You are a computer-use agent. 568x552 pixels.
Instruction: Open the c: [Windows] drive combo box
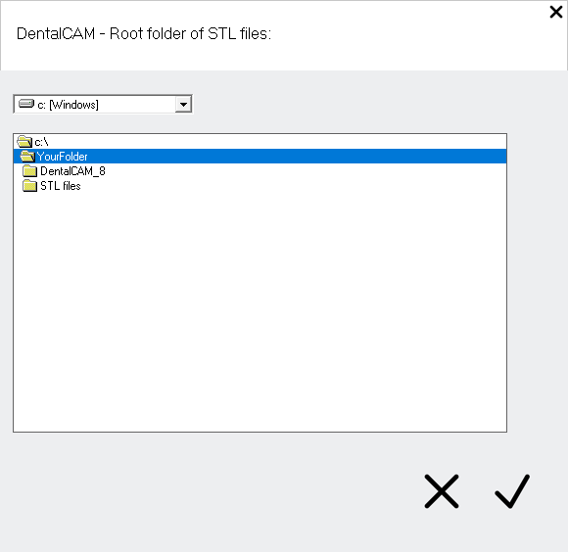103,105
